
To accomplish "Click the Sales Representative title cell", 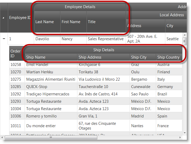I will (x=106, y=39).
